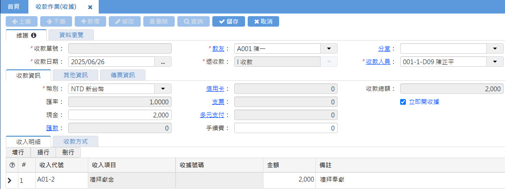Switch to the 收款方式 tab
The height and width of the screenshot is (189, 505).
pos(76,141)
